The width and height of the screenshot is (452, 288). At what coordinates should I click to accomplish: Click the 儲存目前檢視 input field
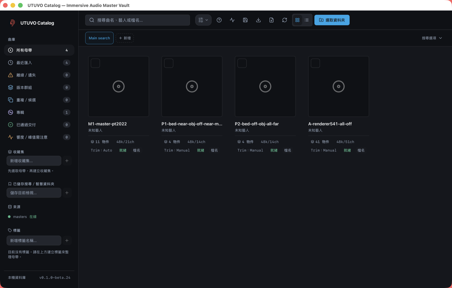click(x=34, y=193)
